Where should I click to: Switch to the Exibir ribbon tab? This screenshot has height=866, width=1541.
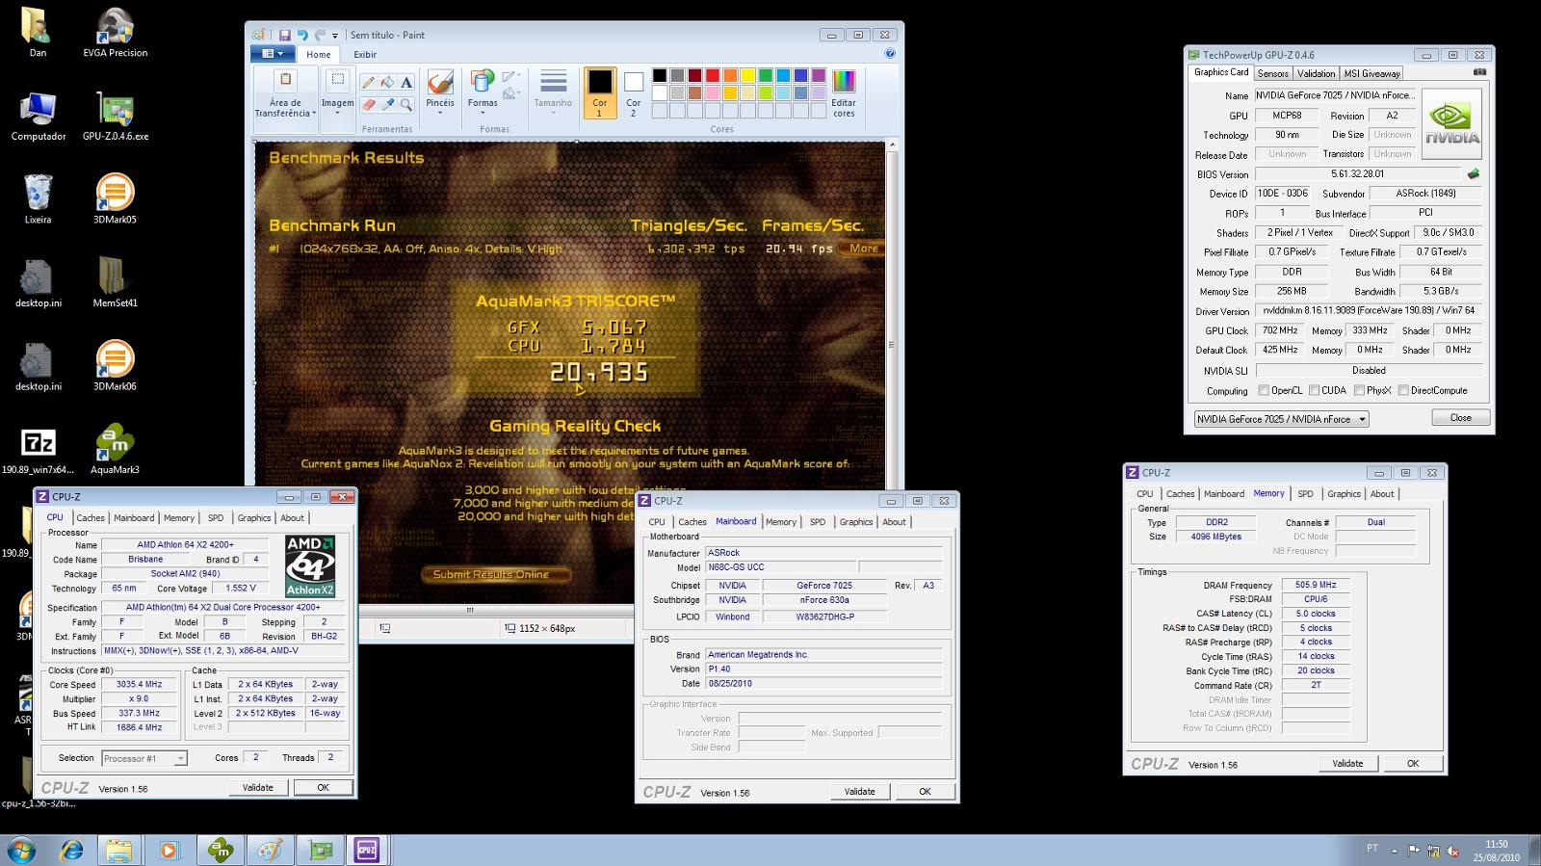[x=365, y=54]
